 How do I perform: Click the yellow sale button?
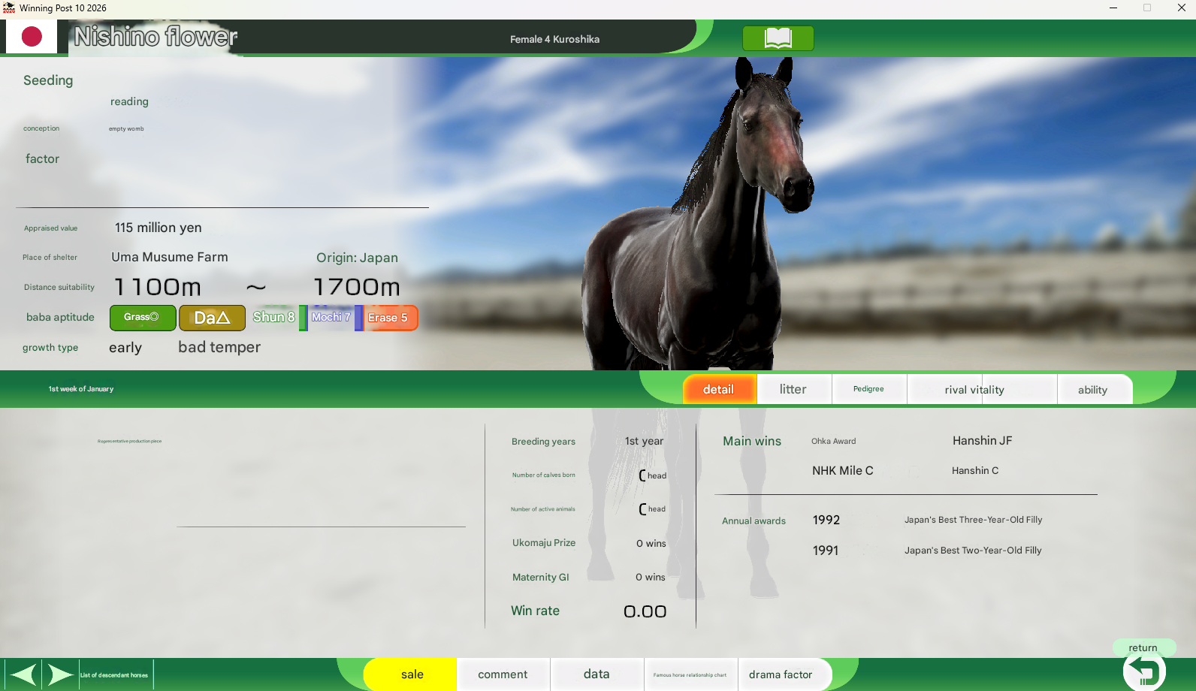(412, 674)
